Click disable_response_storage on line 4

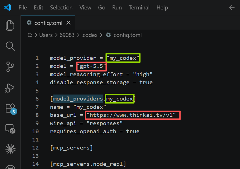90,82
